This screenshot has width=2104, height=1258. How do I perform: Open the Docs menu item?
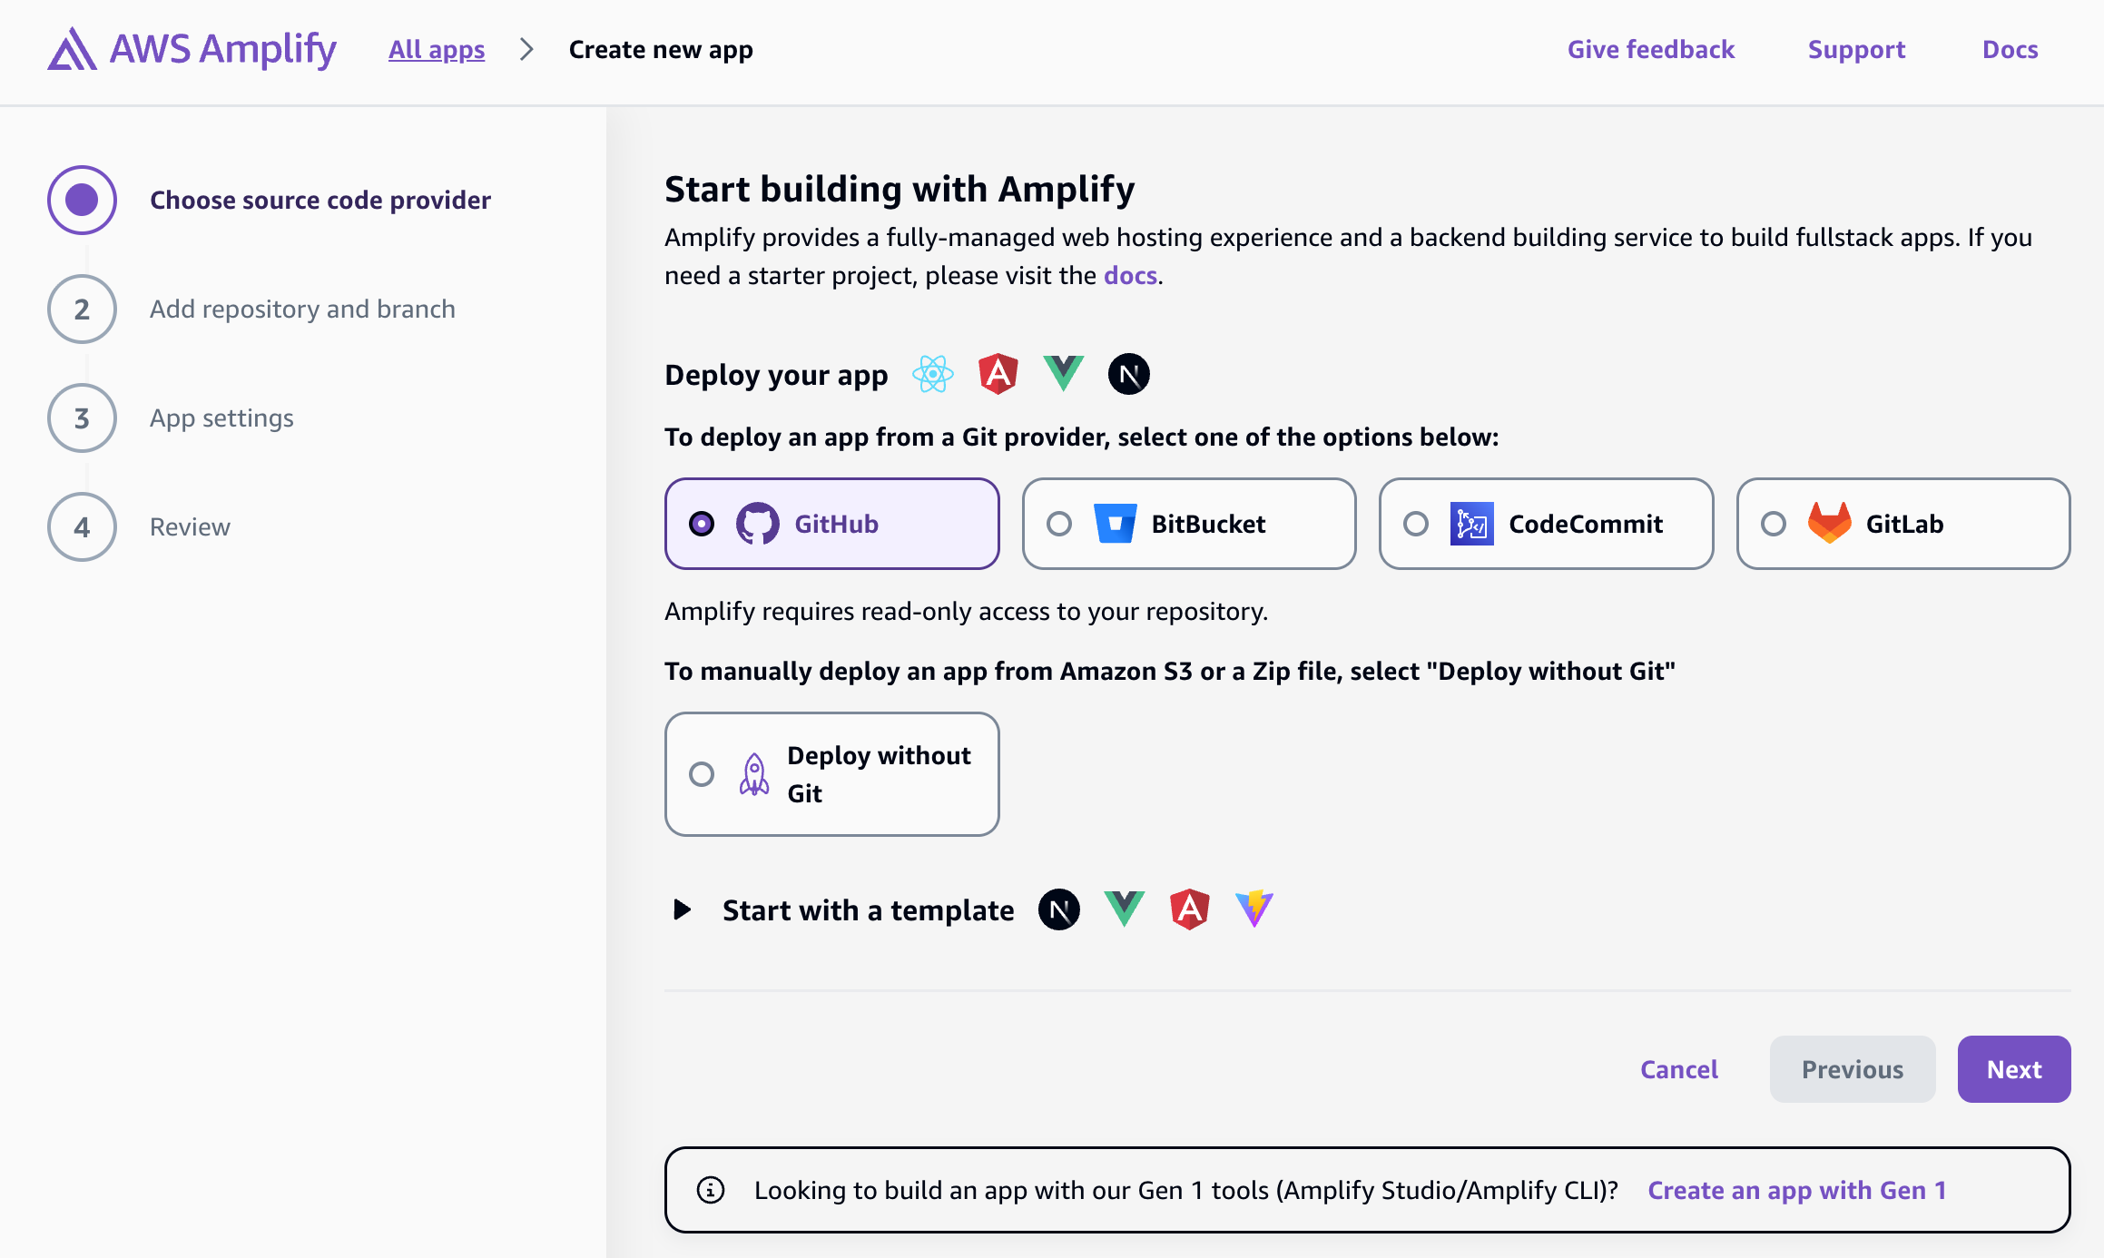click(x=2010, y=50)
